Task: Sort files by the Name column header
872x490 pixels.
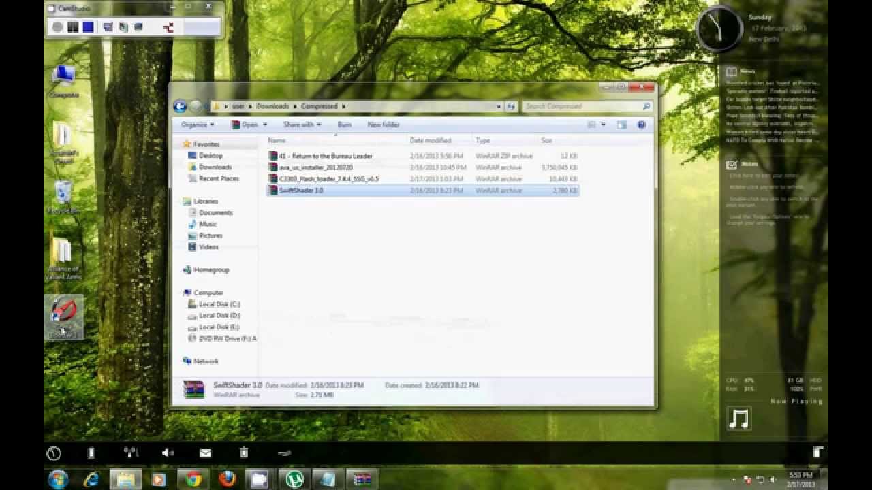Action: tap(277, 140)
